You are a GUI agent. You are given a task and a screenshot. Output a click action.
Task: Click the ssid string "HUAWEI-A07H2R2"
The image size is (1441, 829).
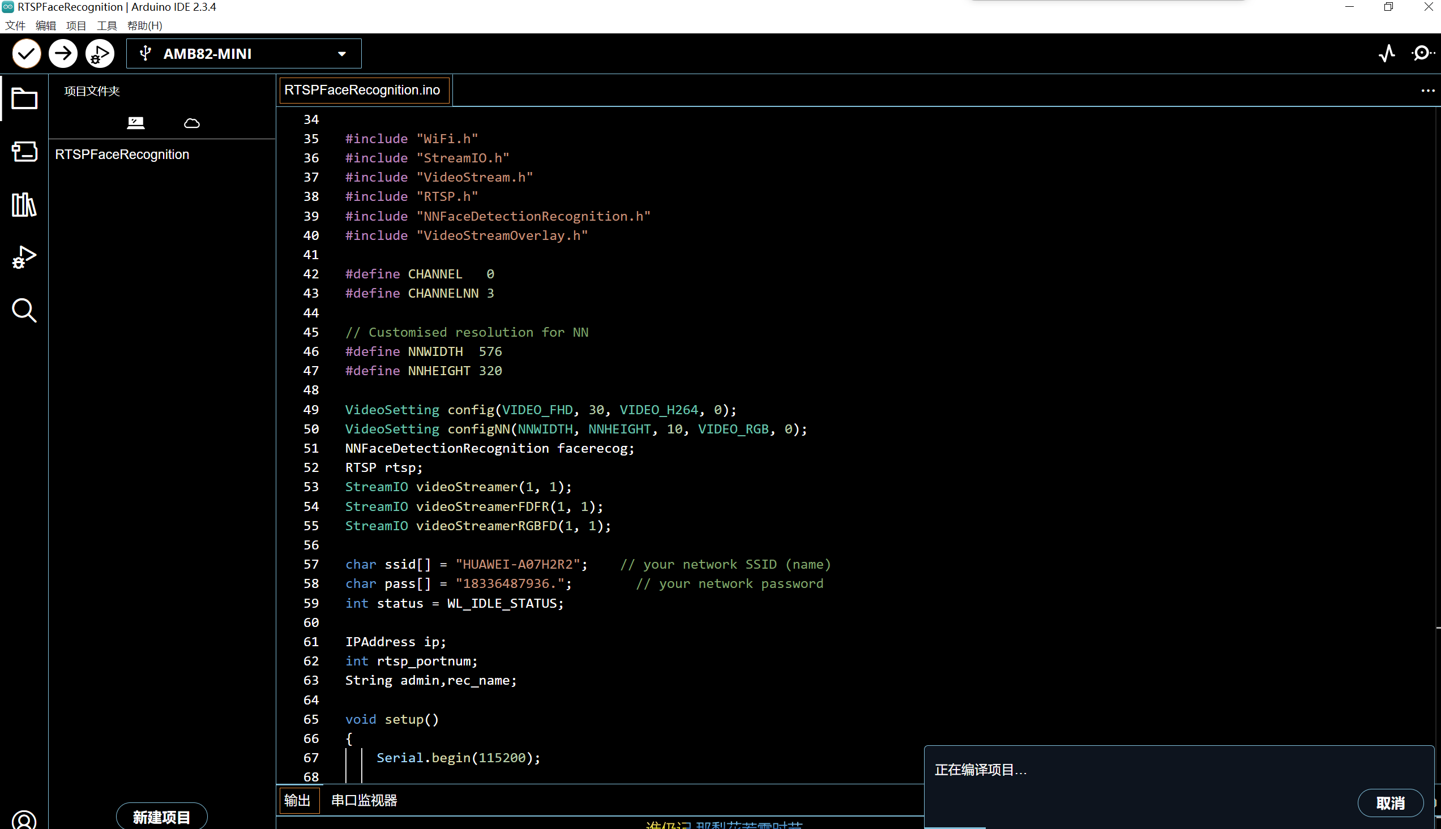518,564
